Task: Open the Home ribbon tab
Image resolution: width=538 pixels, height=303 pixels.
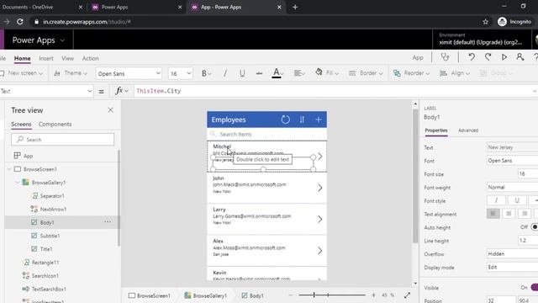Action: [x=23, y=58]
